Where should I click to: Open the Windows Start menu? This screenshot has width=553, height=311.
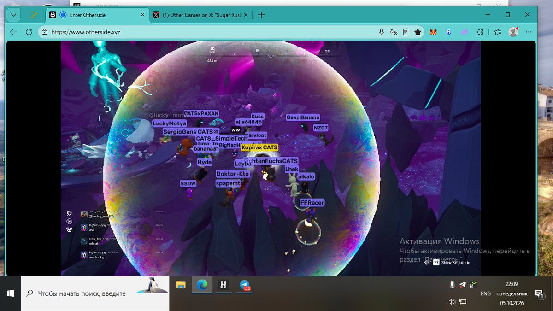point(10,293)
